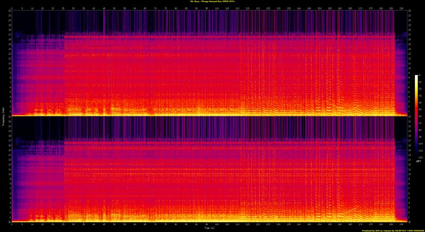This screenshot has width=425, height=232.
Task: Click the 50 second tick on bottom time axis
Action: click(114, 223)
